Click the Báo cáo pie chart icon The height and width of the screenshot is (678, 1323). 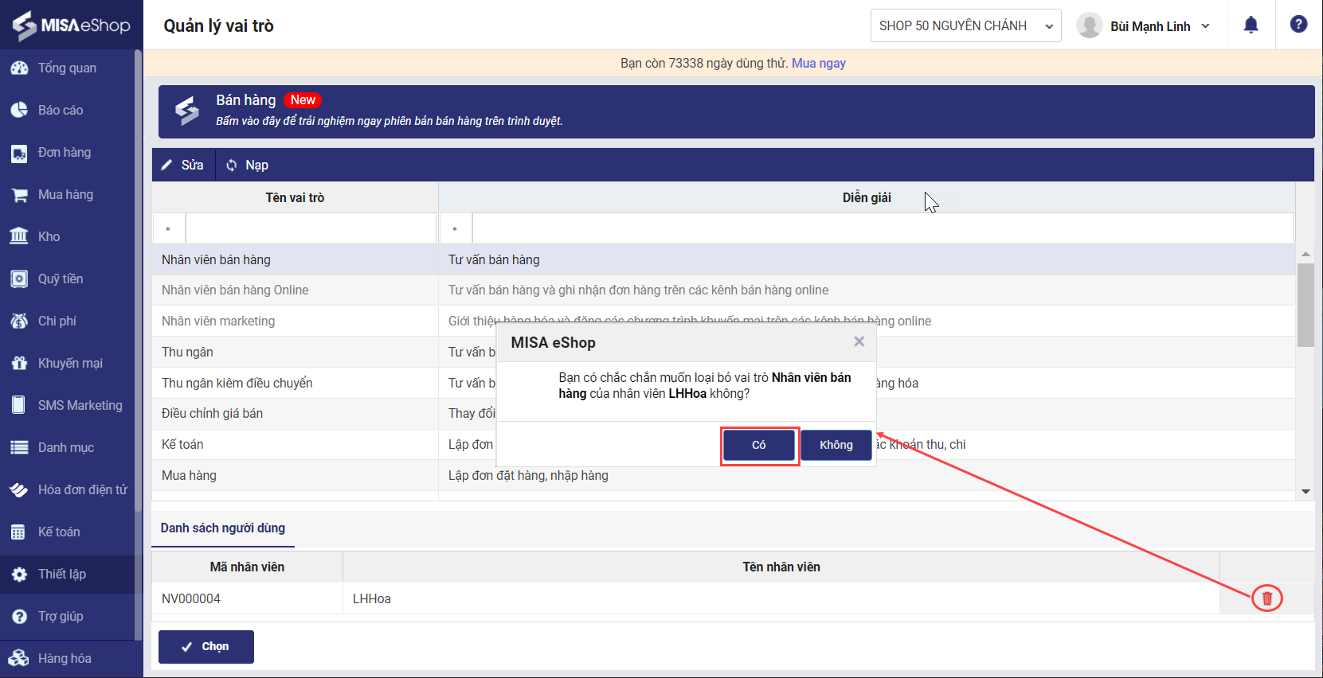[19, 110]
